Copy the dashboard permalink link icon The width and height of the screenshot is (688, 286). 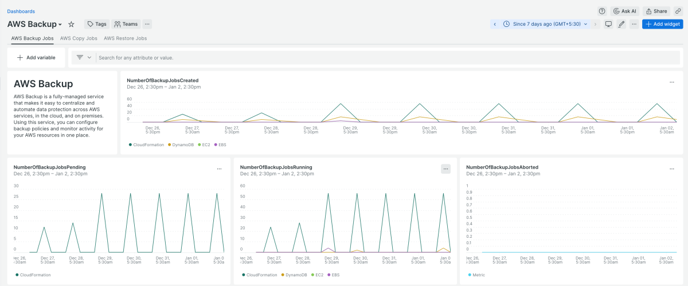click(678, 11)
